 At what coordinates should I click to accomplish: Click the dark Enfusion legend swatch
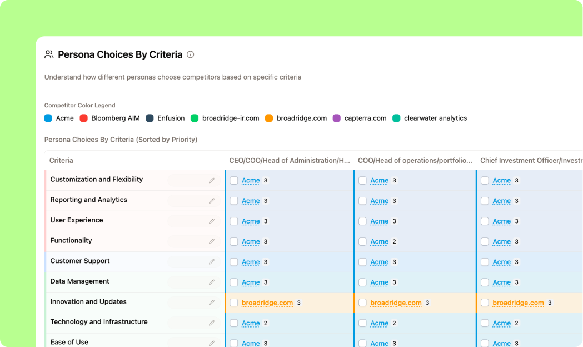point(150,118)
